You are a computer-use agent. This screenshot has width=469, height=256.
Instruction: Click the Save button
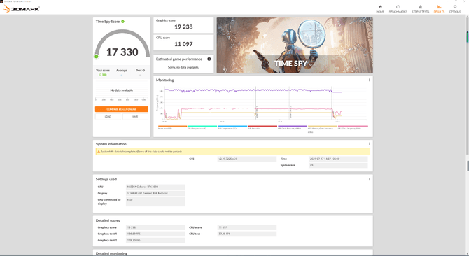point(135,117)
